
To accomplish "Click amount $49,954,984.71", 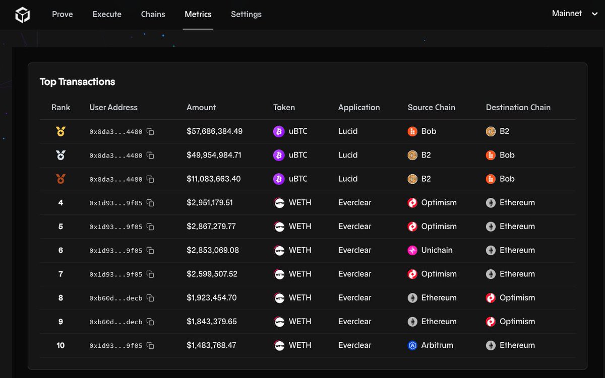I will pos(214,155).
